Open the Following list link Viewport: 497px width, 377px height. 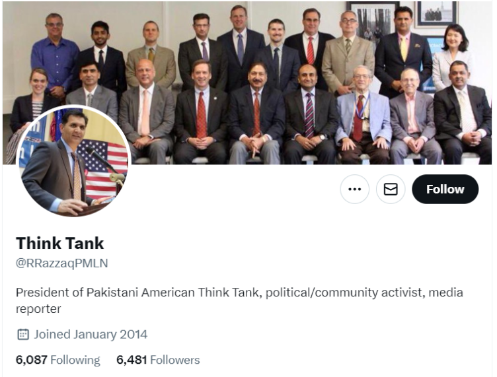75,360
